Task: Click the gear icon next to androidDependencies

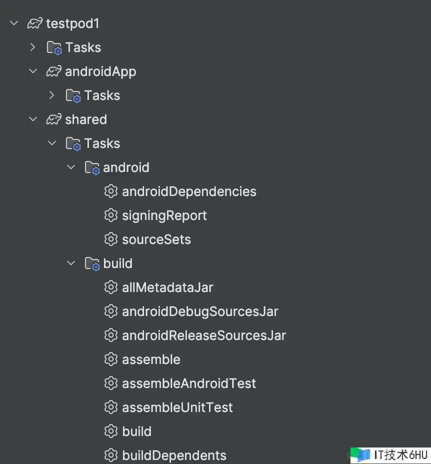Action: pyautogui.click(x=111, y=191)
